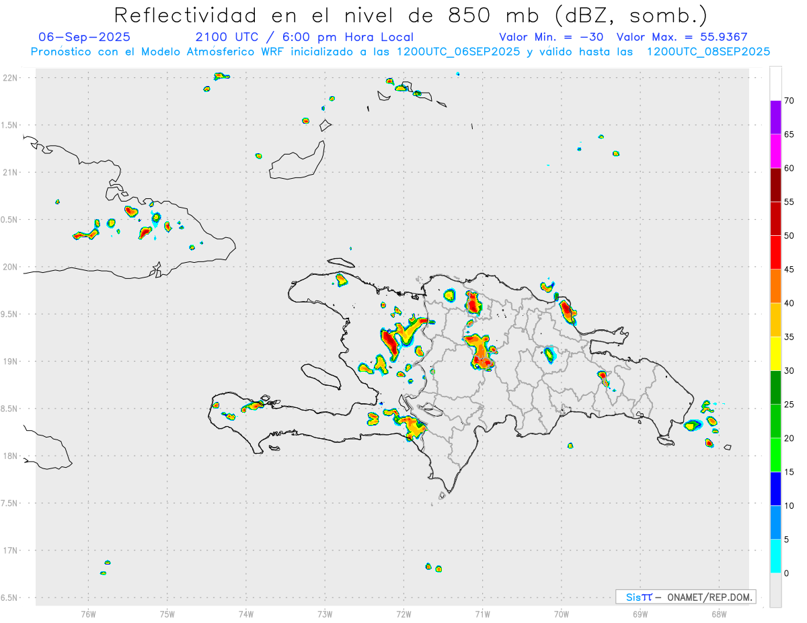Click the '75W' longitude axis label
This screenshot has width=807, height=623.
tap(167, 614)
